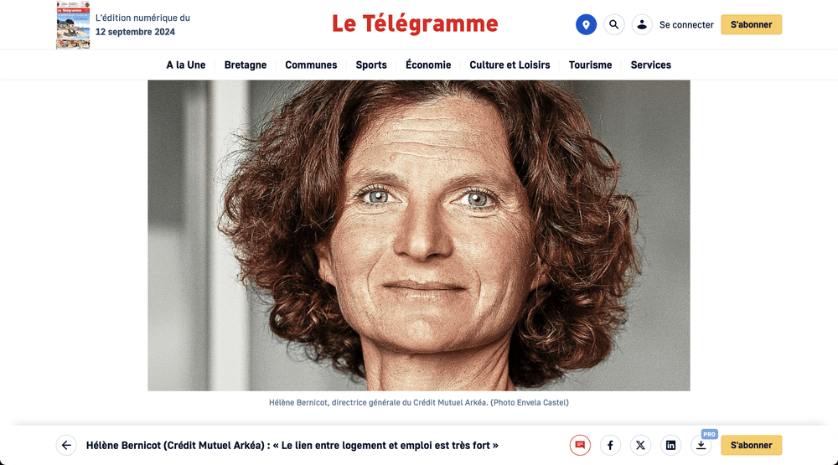Click the user account icon

coord(642,24)
